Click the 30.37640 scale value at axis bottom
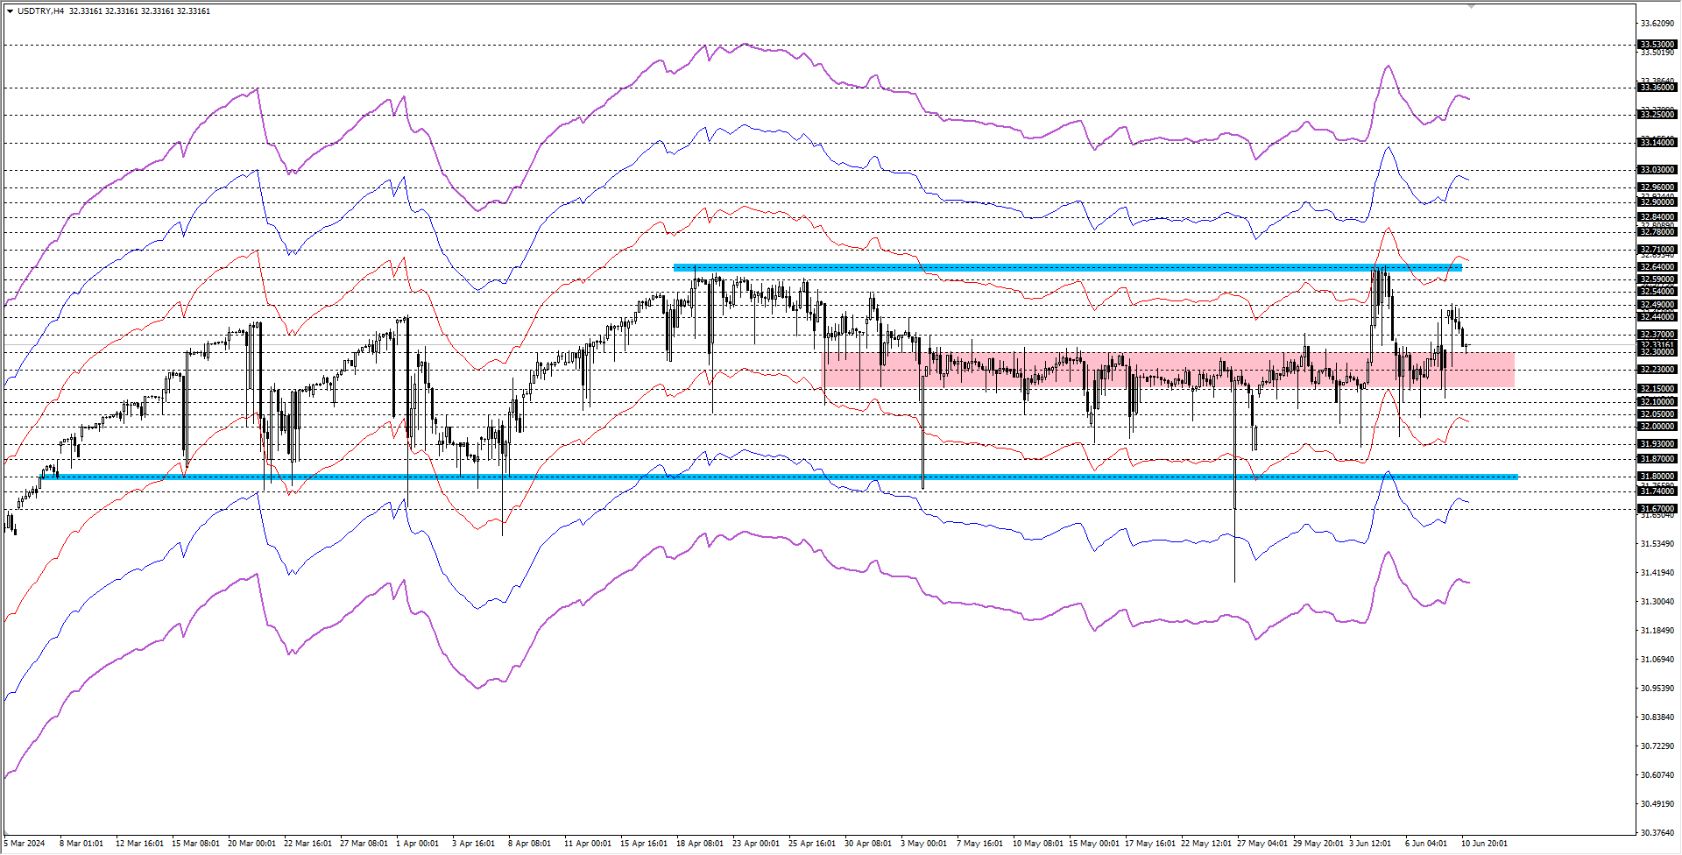Screen dimensions: 1682x855 coord(1657,833)
